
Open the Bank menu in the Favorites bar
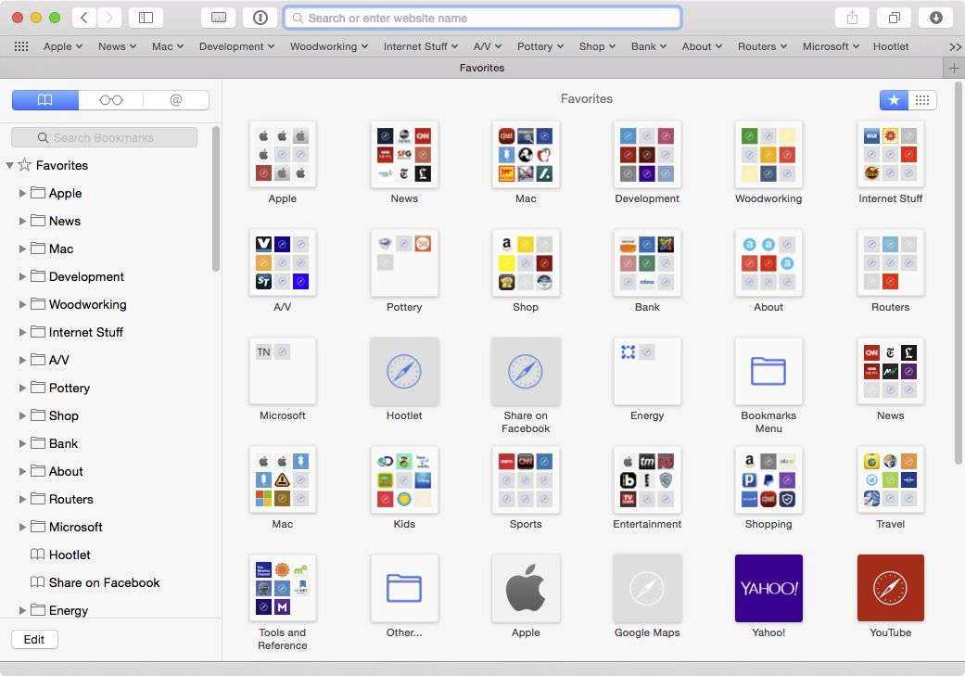click(x=649, y=46)
